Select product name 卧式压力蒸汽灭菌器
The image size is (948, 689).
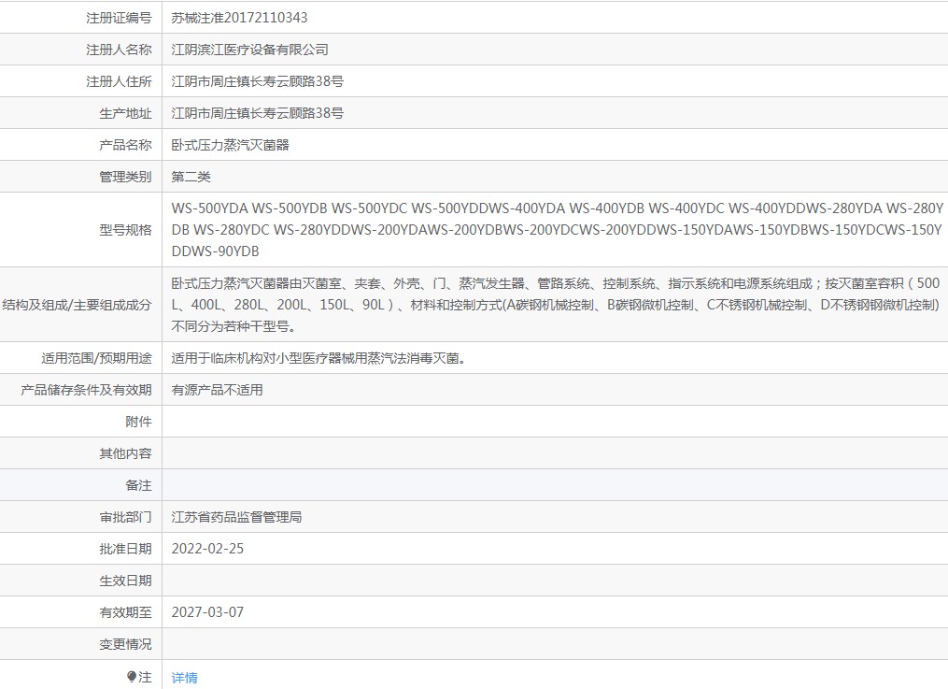coord(231,145)
